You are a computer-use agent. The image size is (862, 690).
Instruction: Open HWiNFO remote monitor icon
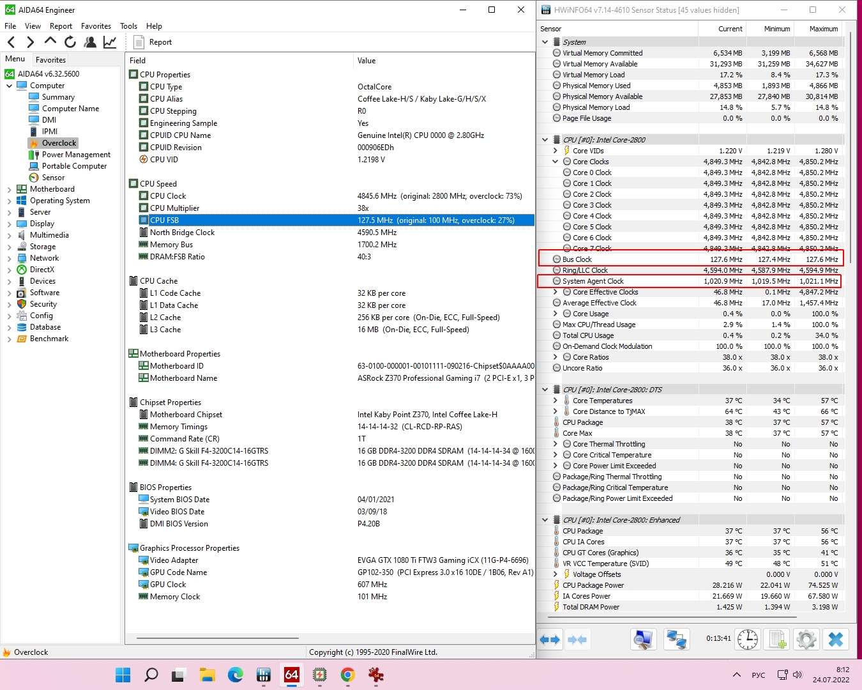click(643, 639)
